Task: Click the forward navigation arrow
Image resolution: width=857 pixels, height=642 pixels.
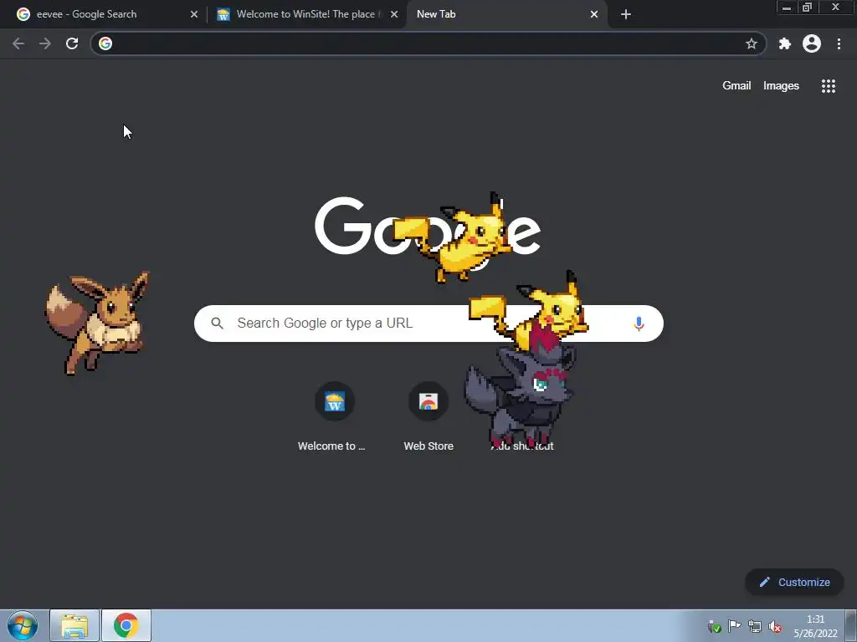Action: 45,43
